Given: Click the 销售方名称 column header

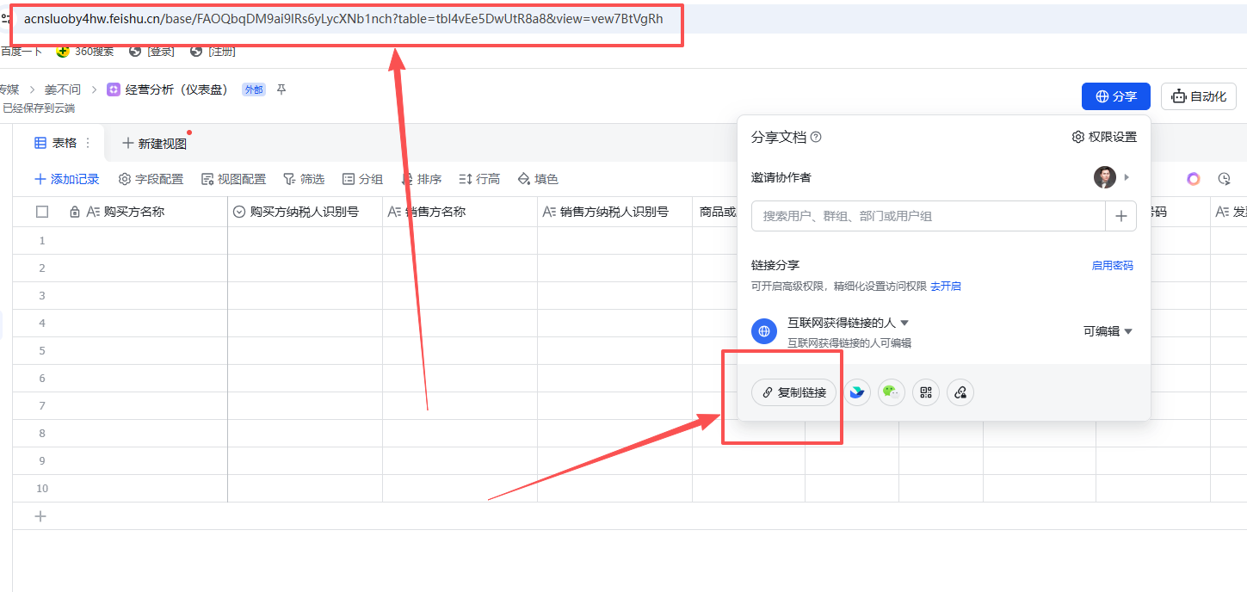Looking at the screenshot, I should 460,212.
